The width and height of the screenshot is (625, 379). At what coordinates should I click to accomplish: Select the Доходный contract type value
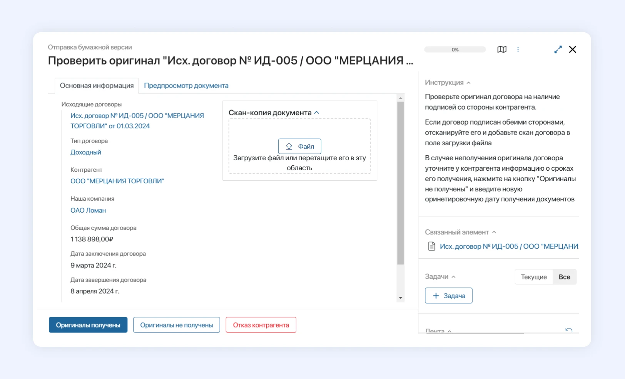85,152
